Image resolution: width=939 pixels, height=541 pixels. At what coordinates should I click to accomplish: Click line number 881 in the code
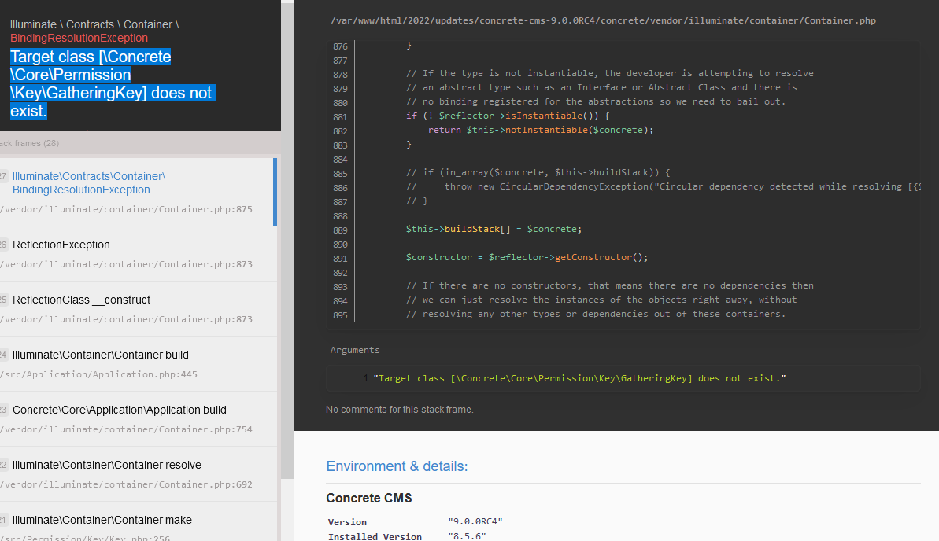click(340, 116)
